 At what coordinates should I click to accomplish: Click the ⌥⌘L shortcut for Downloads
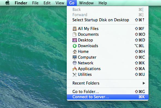(139, 46)
